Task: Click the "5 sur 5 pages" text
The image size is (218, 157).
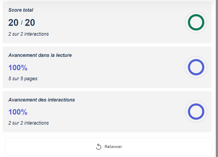Action: [x=23, y=79]
